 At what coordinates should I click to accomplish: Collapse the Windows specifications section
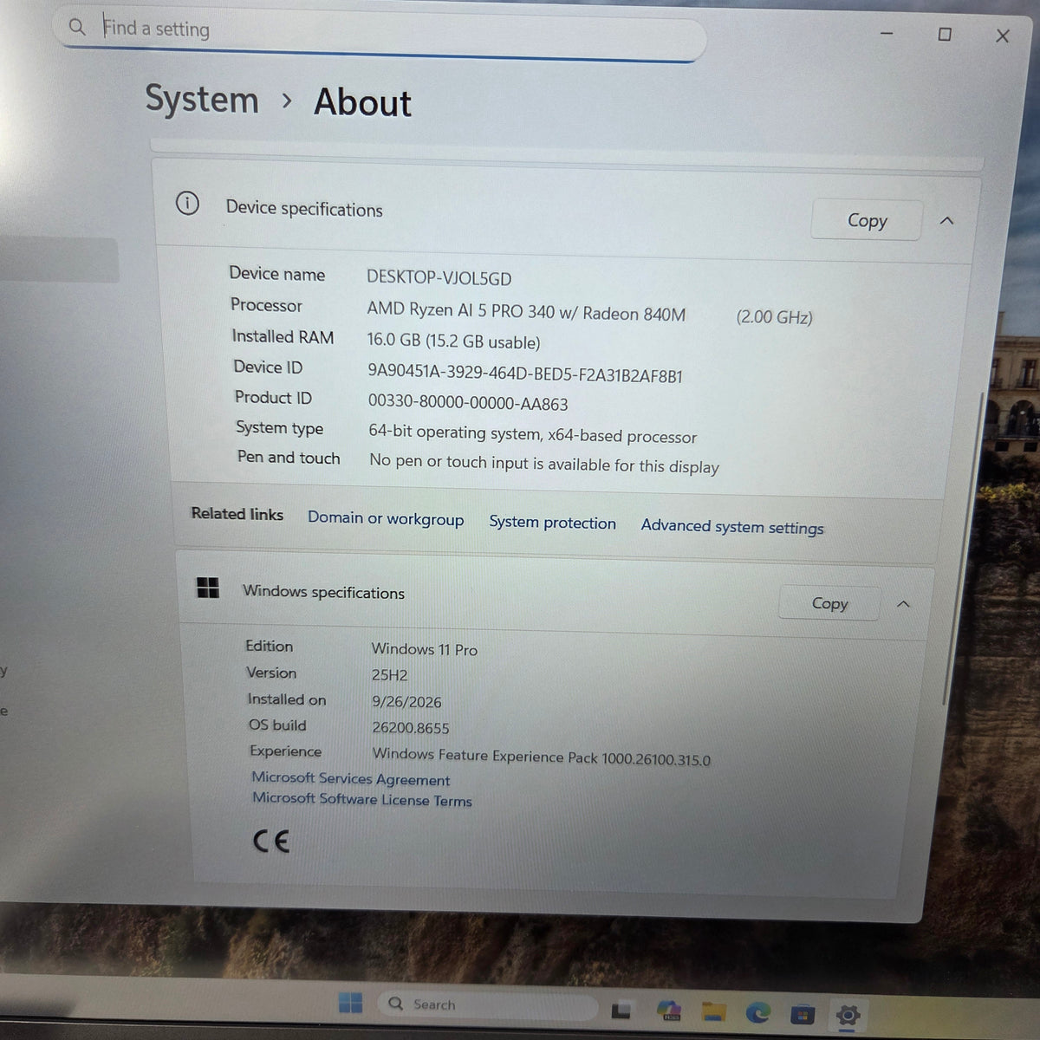[x=903, y=604]
